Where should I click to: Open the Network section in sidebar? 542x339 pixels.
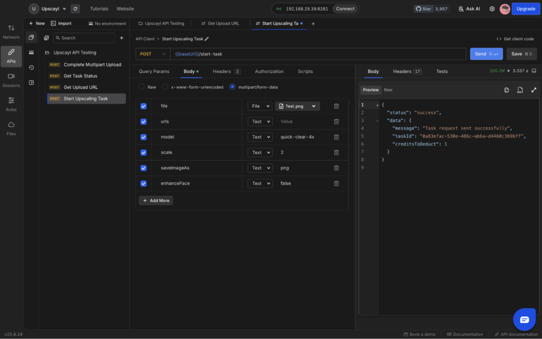11,31
